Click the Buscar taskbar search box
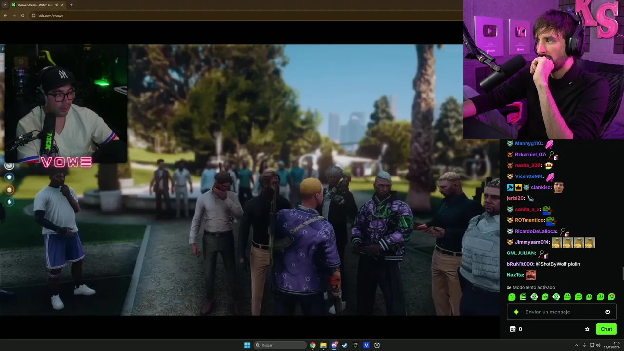Viewport: 624px width, 351px height. point(280,345)
